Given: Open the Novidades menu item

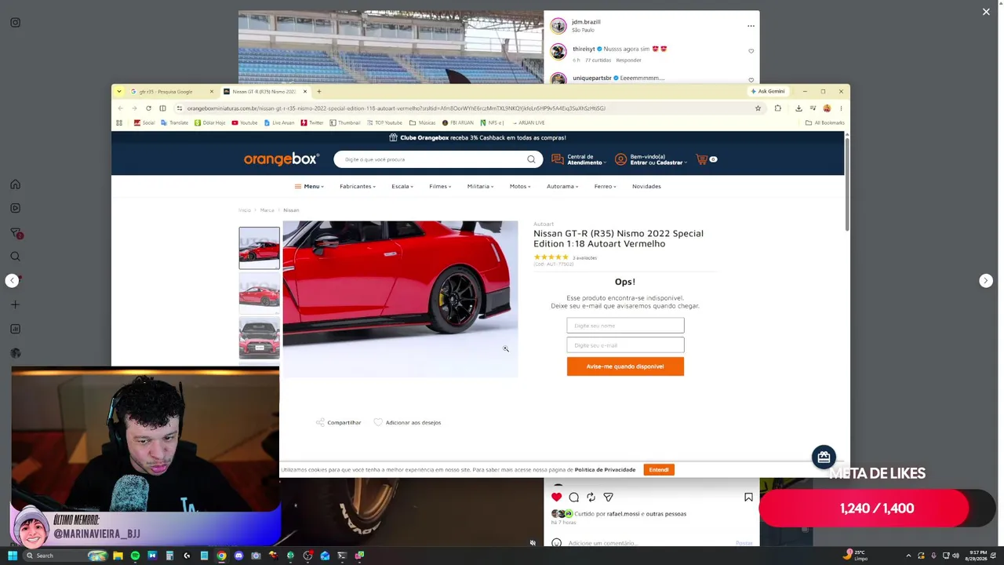Looking at the screenshot, I should point(646,187).
